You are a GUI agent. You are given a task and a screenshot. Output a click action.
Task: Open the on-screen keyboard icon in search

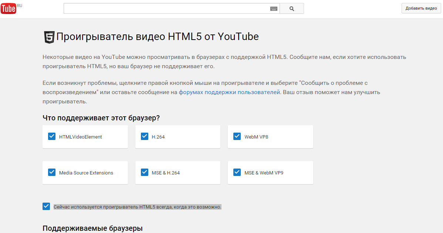pos(274,9)
